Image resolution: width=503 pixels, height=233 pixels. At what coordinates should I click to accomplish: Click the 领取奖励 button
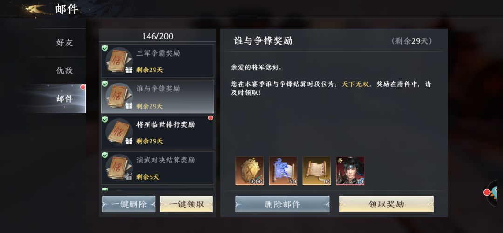386,204
